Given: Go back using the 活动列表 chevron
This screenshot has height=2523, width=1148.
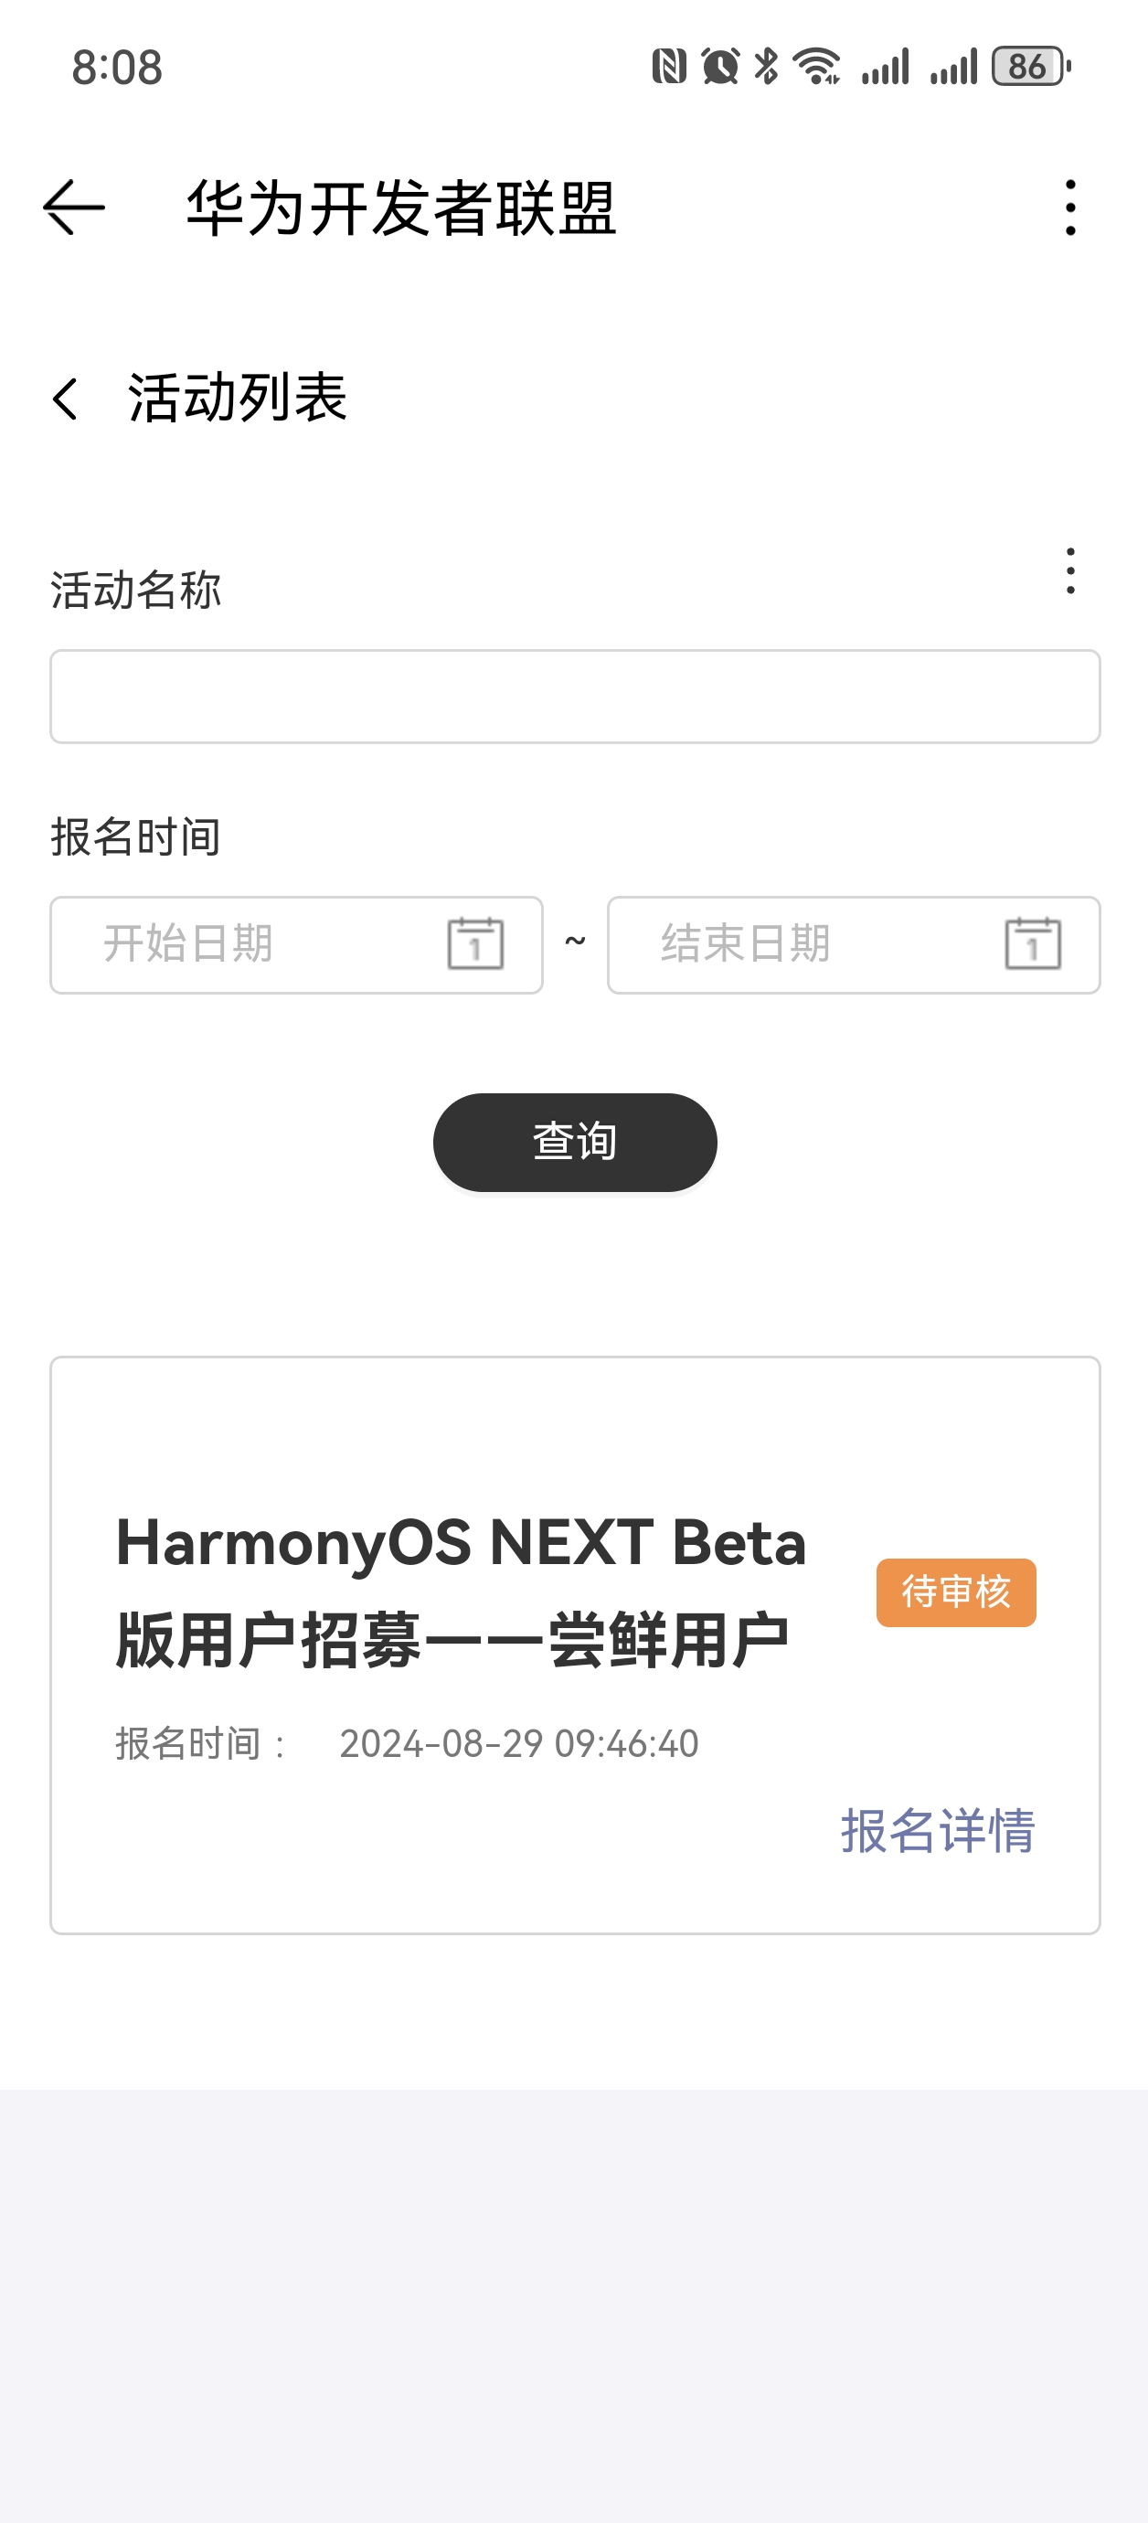Looking at the screenshot, I should pos(66,399).
